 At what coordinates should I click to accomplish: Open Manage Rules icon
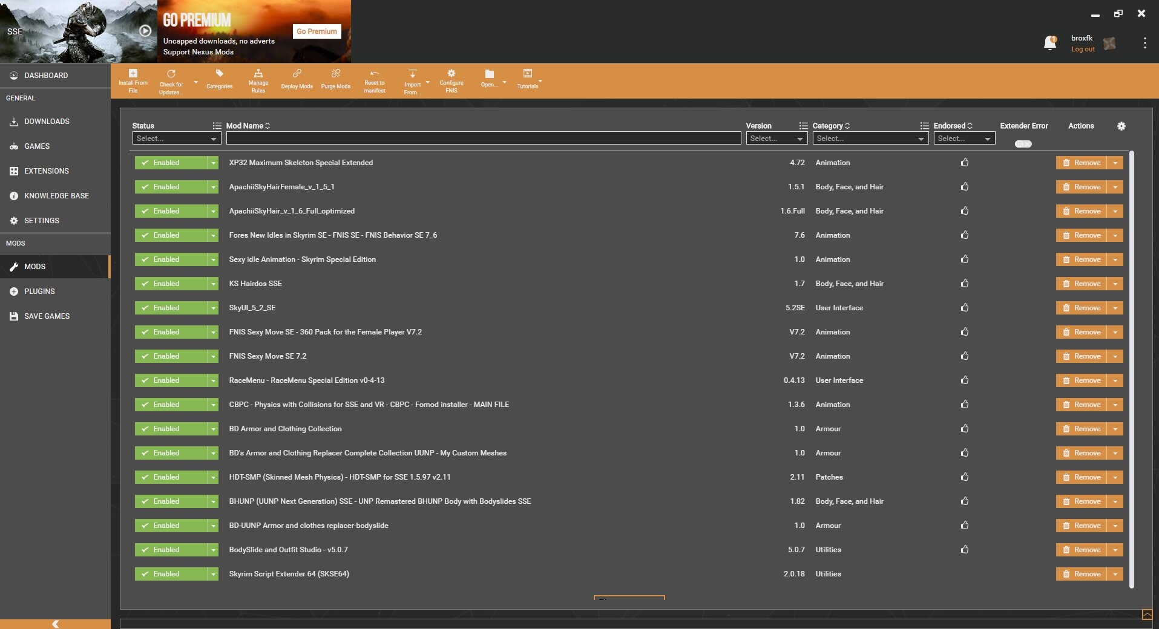click(258, 73)
